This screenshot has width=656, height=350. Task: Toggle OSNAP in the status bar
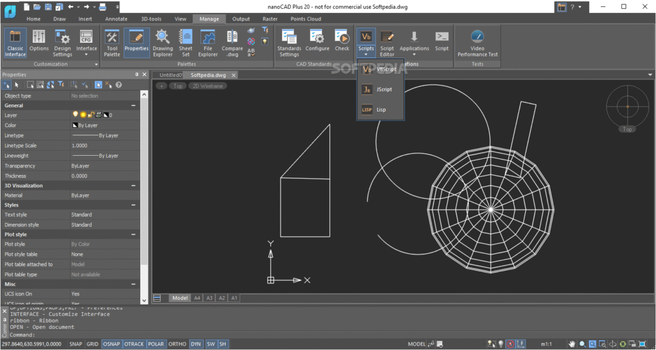coord(111,344)
